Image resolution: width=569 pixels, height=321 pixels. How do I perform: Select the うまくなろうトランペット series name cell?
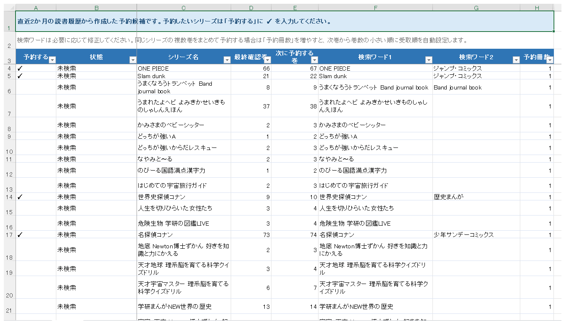point(184,87)
